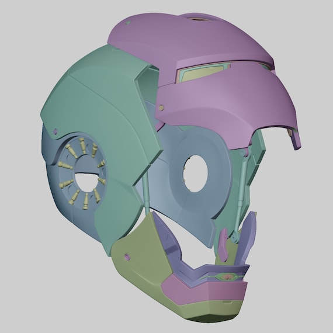
Task: Select the small screw atop the crown
Action: (127, 23)
